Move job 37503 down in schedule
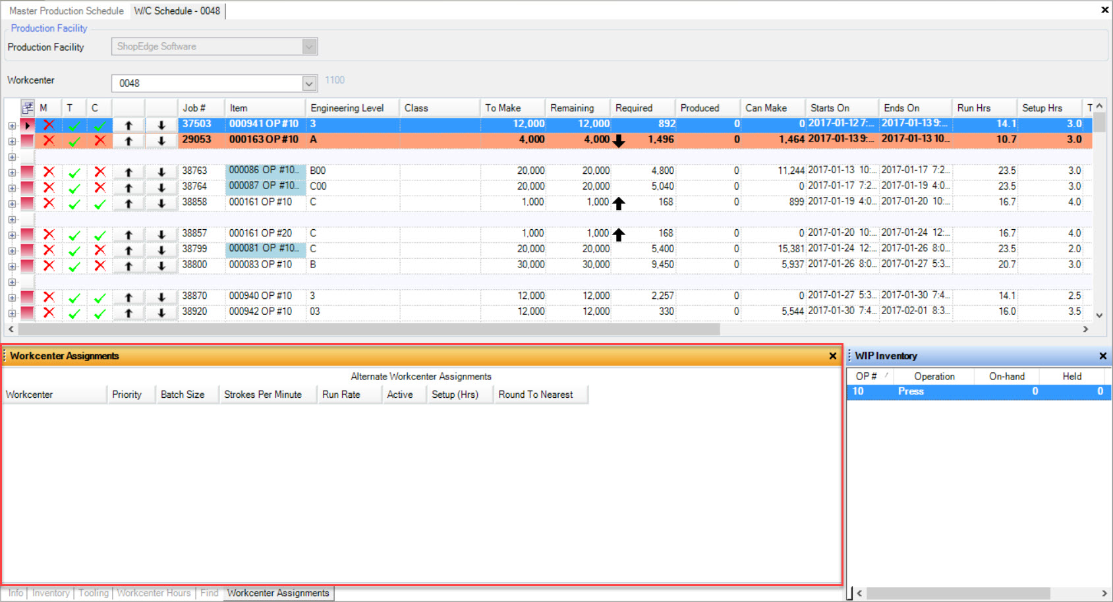1113x602 pixels. 161,124
